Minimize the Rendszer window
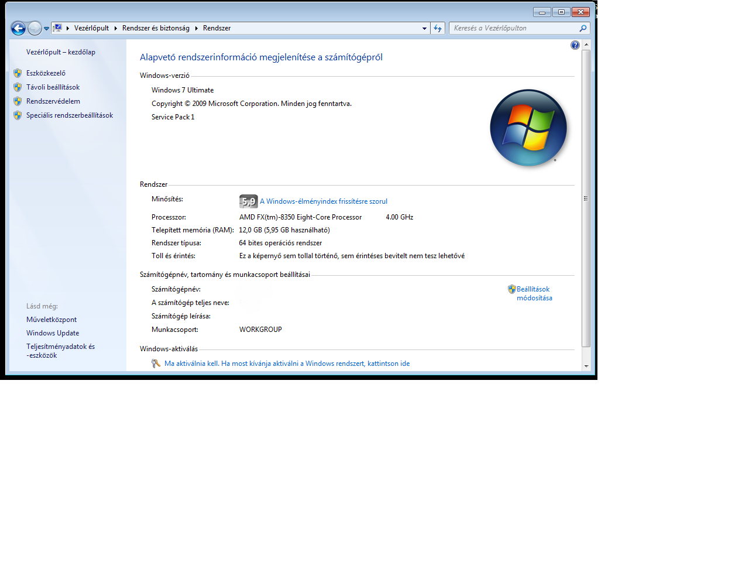 coord(542,12)
